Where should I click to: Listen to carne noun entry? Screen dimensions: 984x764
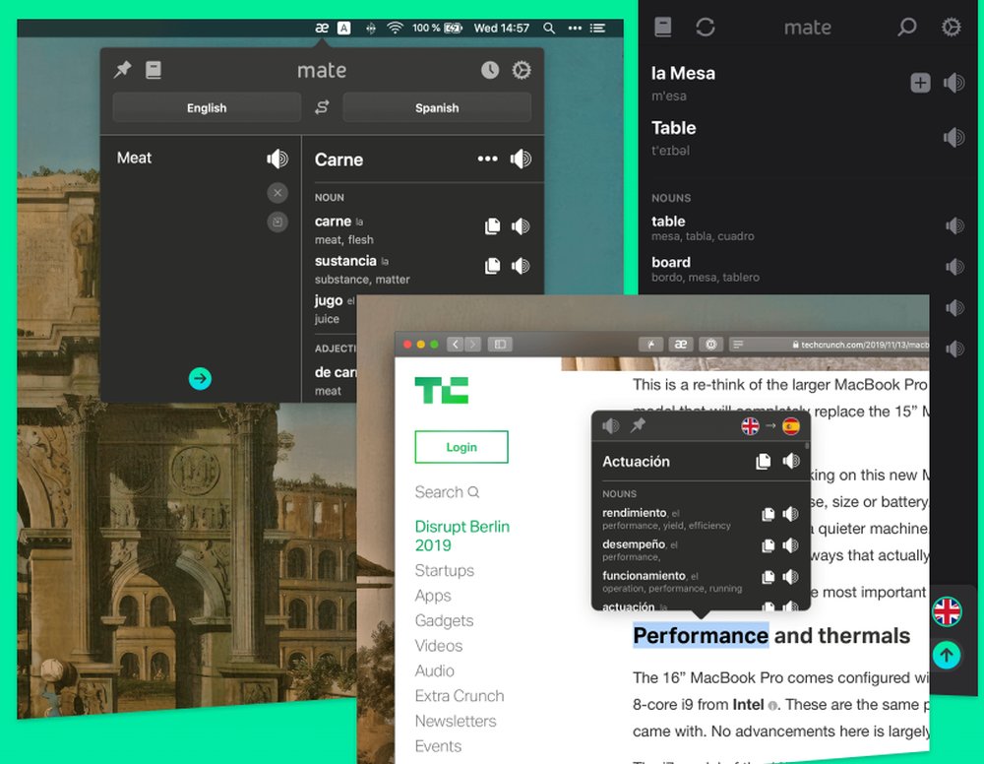[x=521, y=226]
